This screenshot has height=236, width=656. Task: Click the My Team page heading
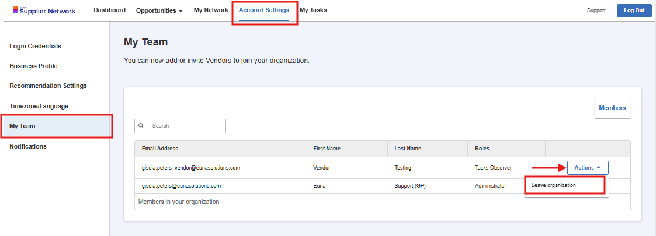pos(145,42)
